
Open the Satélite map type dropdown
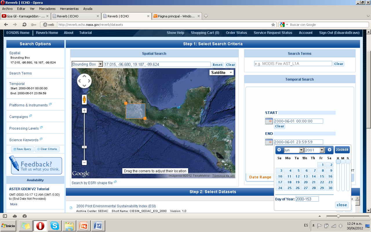coord(222,72)
